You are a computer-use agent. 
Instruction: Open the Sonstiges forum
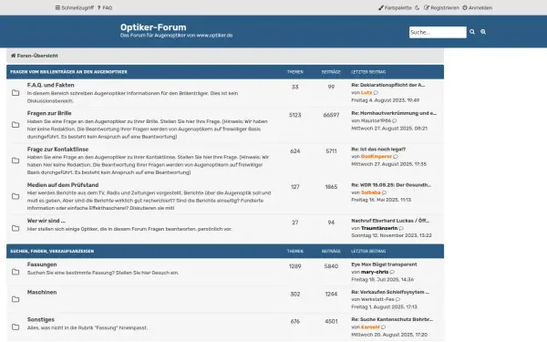pyautogui.click(x=41, y=320)
